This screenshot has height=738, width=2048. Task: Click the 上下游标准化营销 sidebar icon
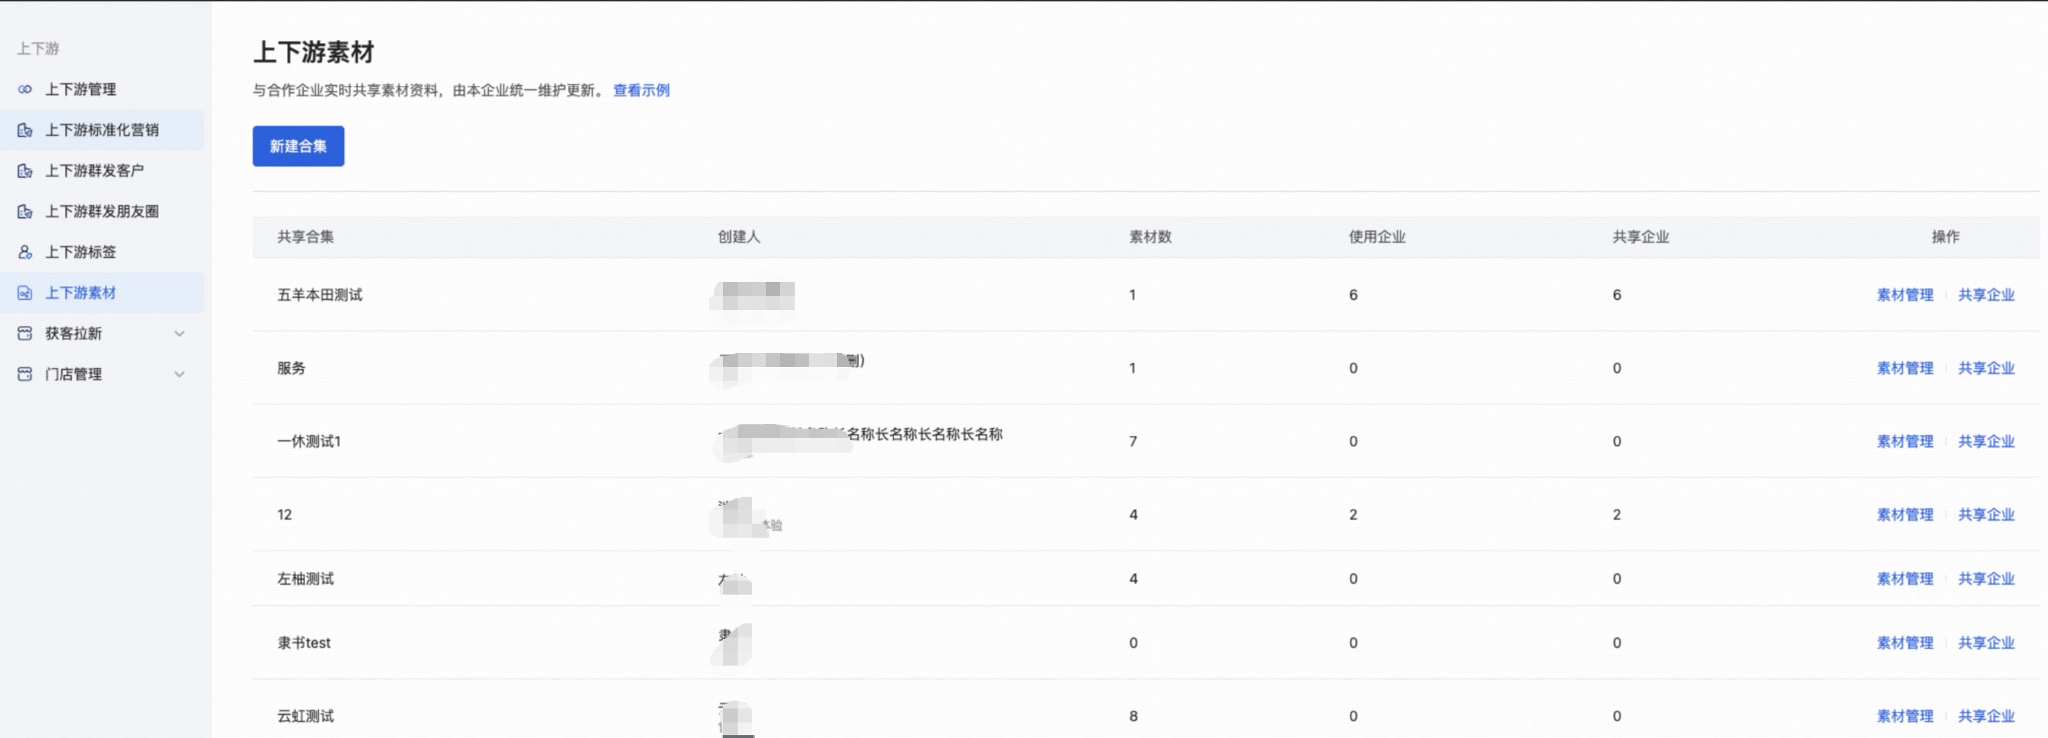pyautogui.click(x=25, y=130)
